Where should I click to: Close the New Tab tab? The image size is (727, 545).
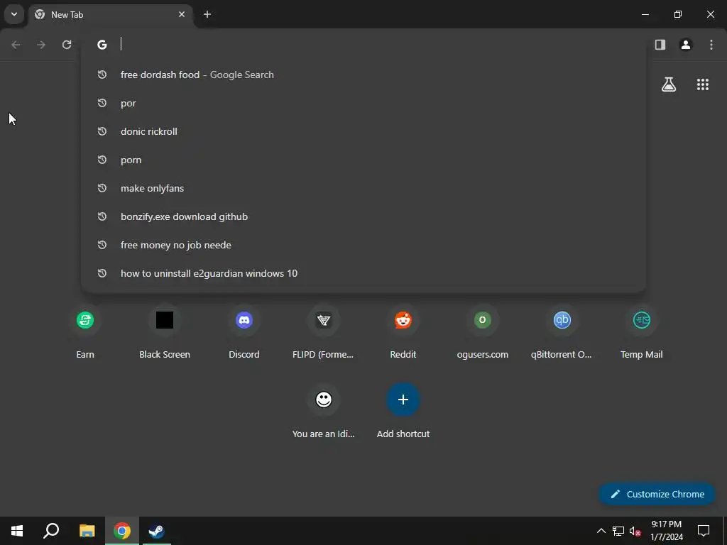pos(182,14)
